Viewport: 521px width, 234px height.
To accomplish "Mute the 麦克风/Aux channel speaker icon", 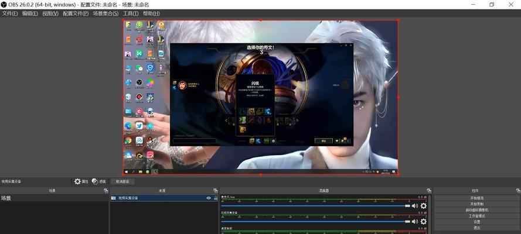I will (415, 206).
